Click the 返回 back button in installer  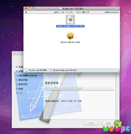tap(91, 124)
